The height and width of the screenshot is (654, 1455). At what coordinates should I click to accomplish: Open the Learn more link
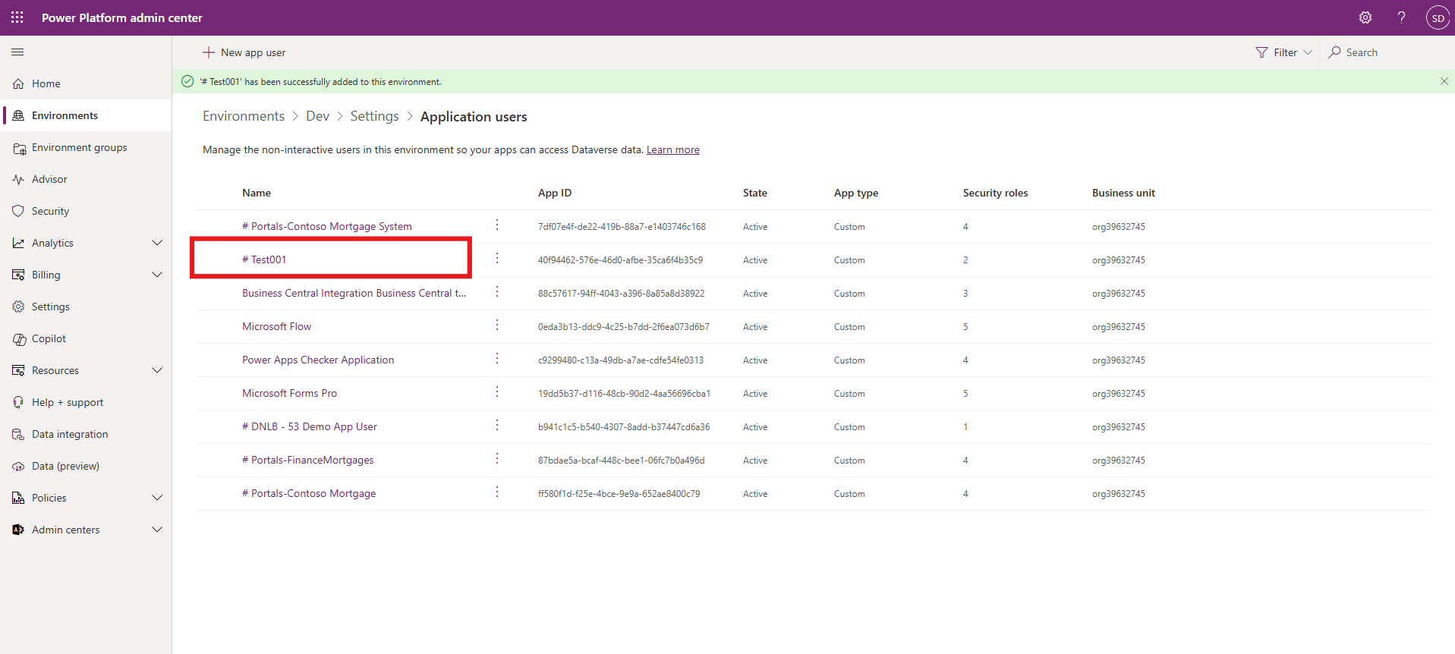tap(672, 150)
